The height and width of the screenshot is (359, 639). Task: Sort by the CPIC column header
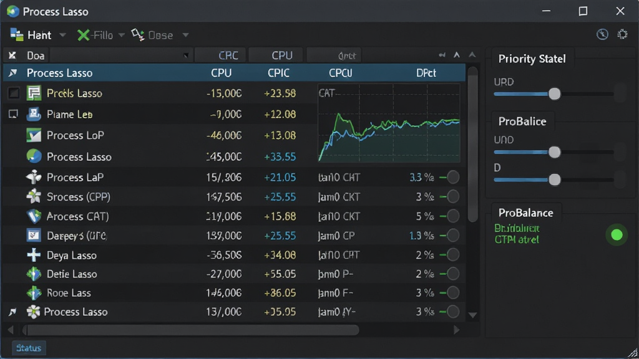279,73
